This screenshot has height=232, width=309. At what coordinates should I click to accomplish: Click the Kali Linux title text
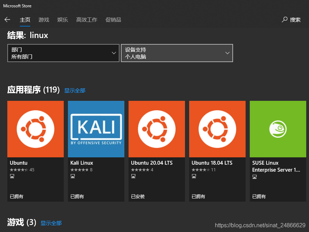(82, 163)
